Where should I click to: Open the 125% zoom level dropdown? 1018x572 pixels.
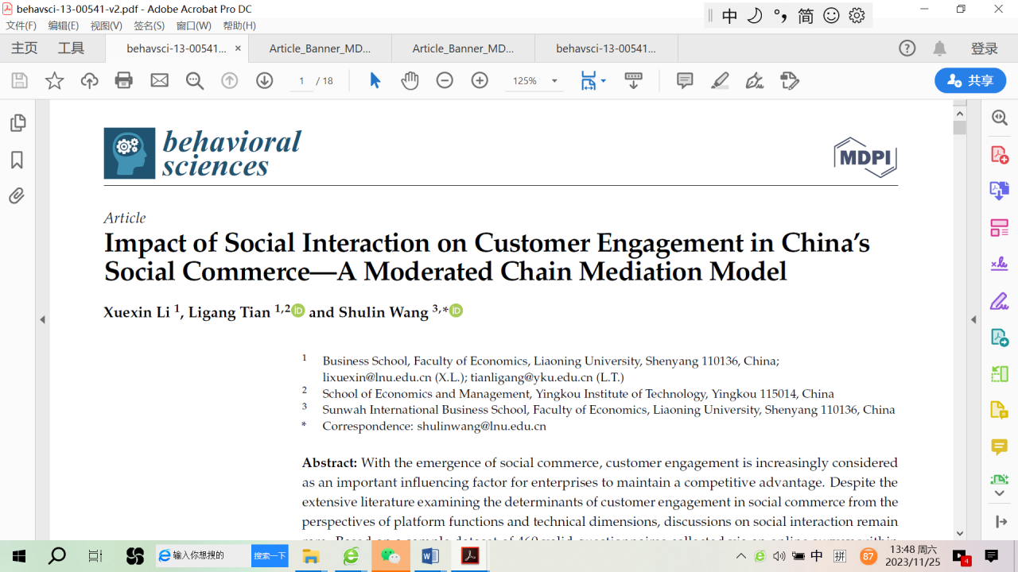(x=554, y=81)
